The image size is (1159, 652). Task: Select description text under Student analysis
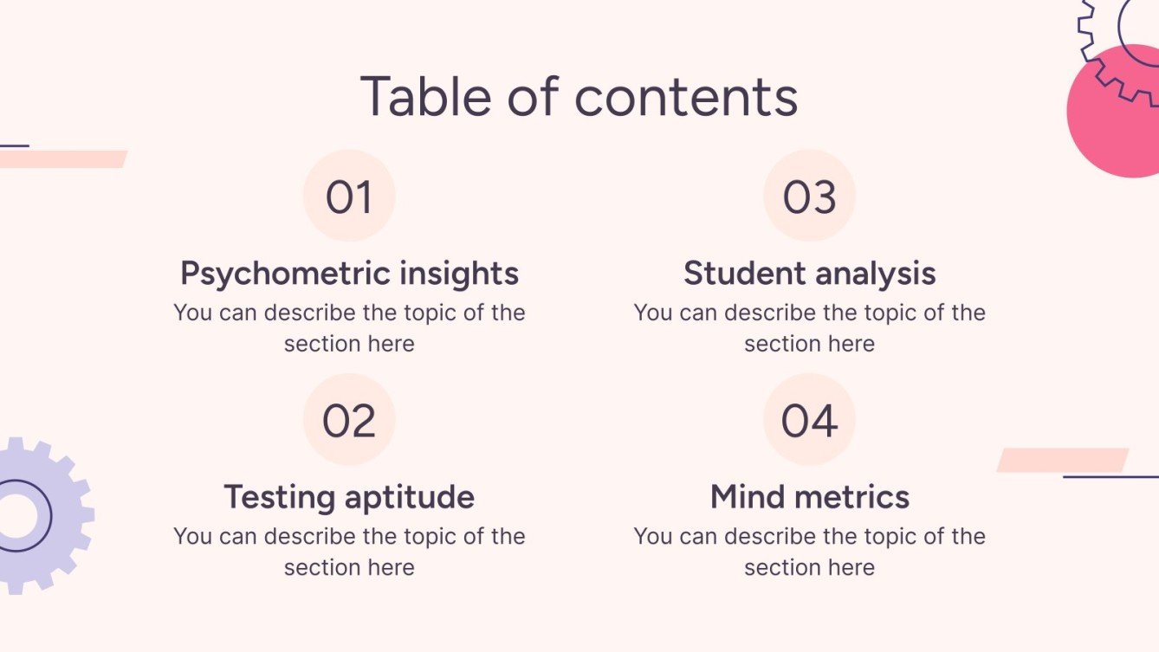click(809, 327)
